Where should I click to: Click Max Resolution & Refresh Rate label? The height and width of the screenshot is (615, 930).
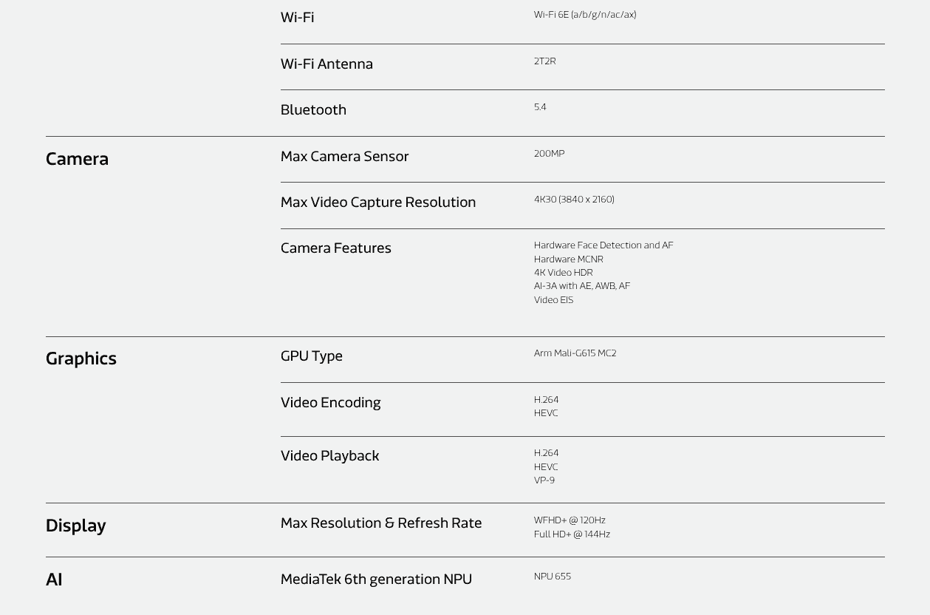380,523
